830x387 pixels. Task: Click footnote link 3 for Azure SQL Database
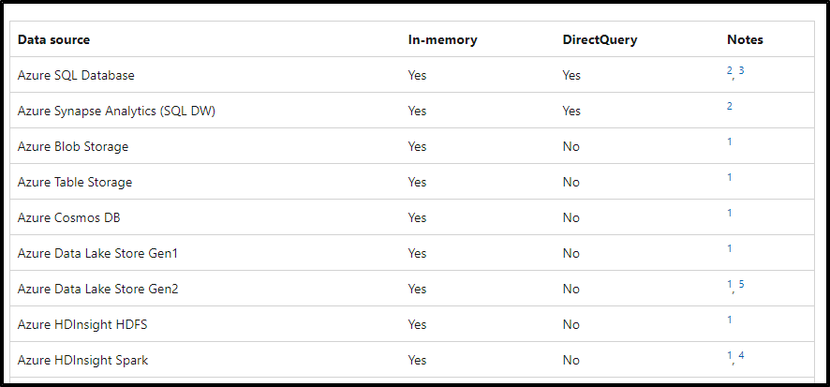pyautogui.click(x=741, y=71)
